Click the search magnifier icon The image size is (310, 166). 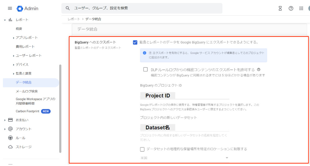click(x=68, y=8)
